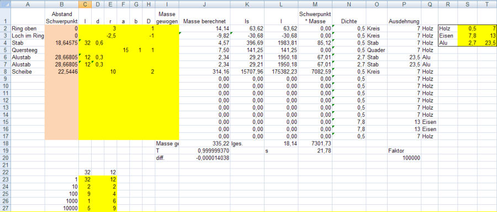497x212 pixels.
Task: Select column P header
Action: pyautogui.click(x=404, y=4)
